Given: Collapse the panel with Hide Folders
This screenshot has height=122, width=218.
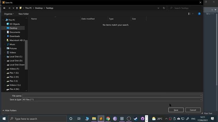Looking at the screenshot, I should tap(10, 110).
